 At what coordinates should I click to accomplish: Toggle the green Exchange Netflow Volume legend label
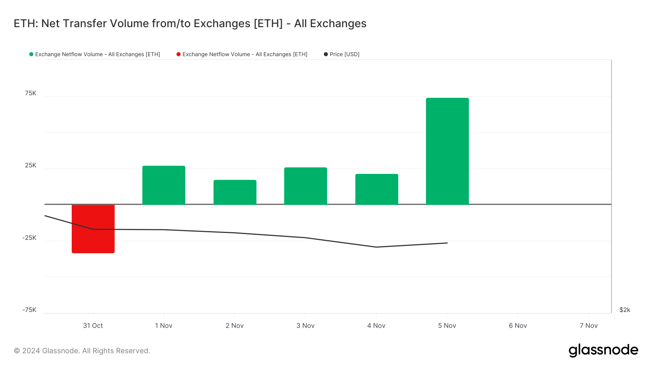(x=97, y=54)
